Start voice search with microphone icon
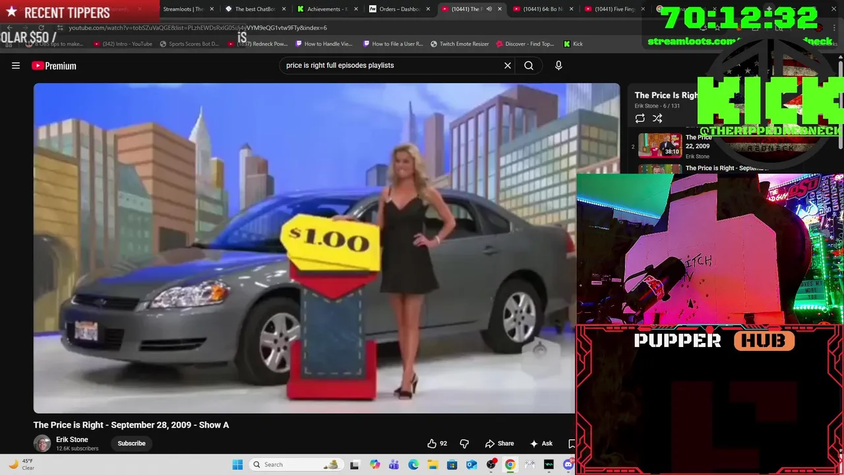The image size is (844, 475). pos(558,65)
